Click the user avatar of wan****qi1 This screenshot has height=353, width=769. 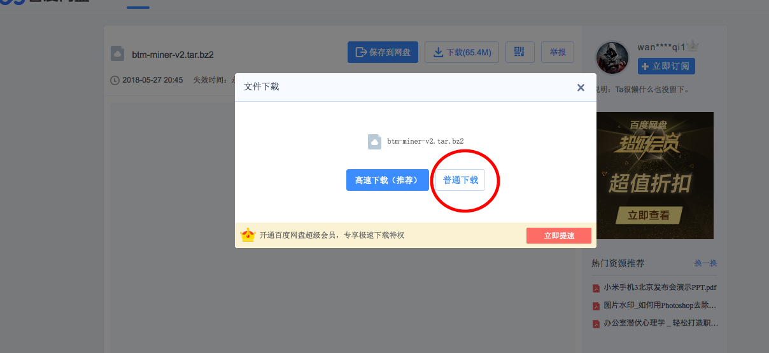click(612, 58)
